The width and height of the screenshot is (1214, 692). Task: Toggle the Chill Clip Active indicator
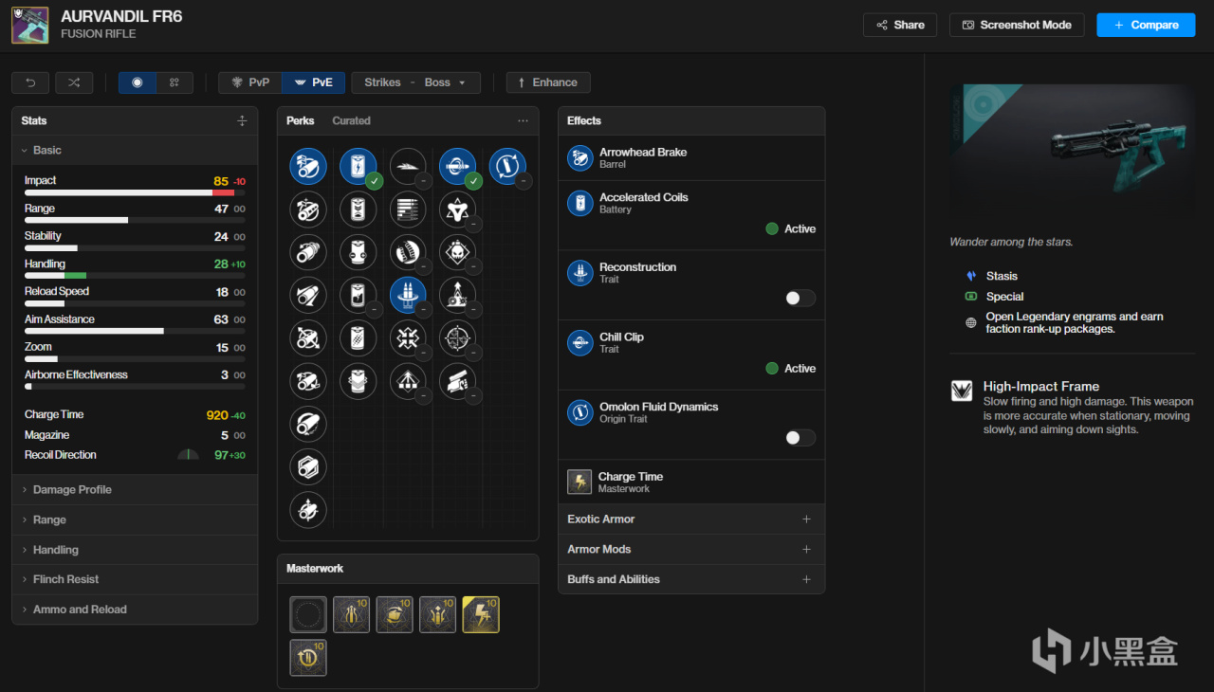(x=790, y=368)
